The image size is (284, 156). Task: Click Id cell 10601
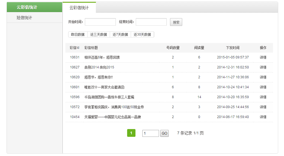(x=74, y=87)
